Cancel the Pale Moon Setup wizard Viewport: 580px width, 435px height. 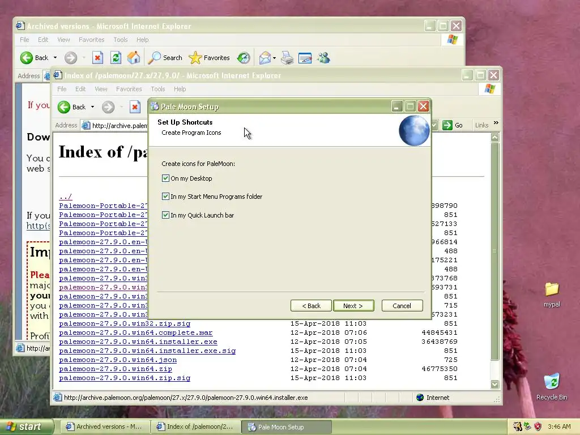pos(402,305)
